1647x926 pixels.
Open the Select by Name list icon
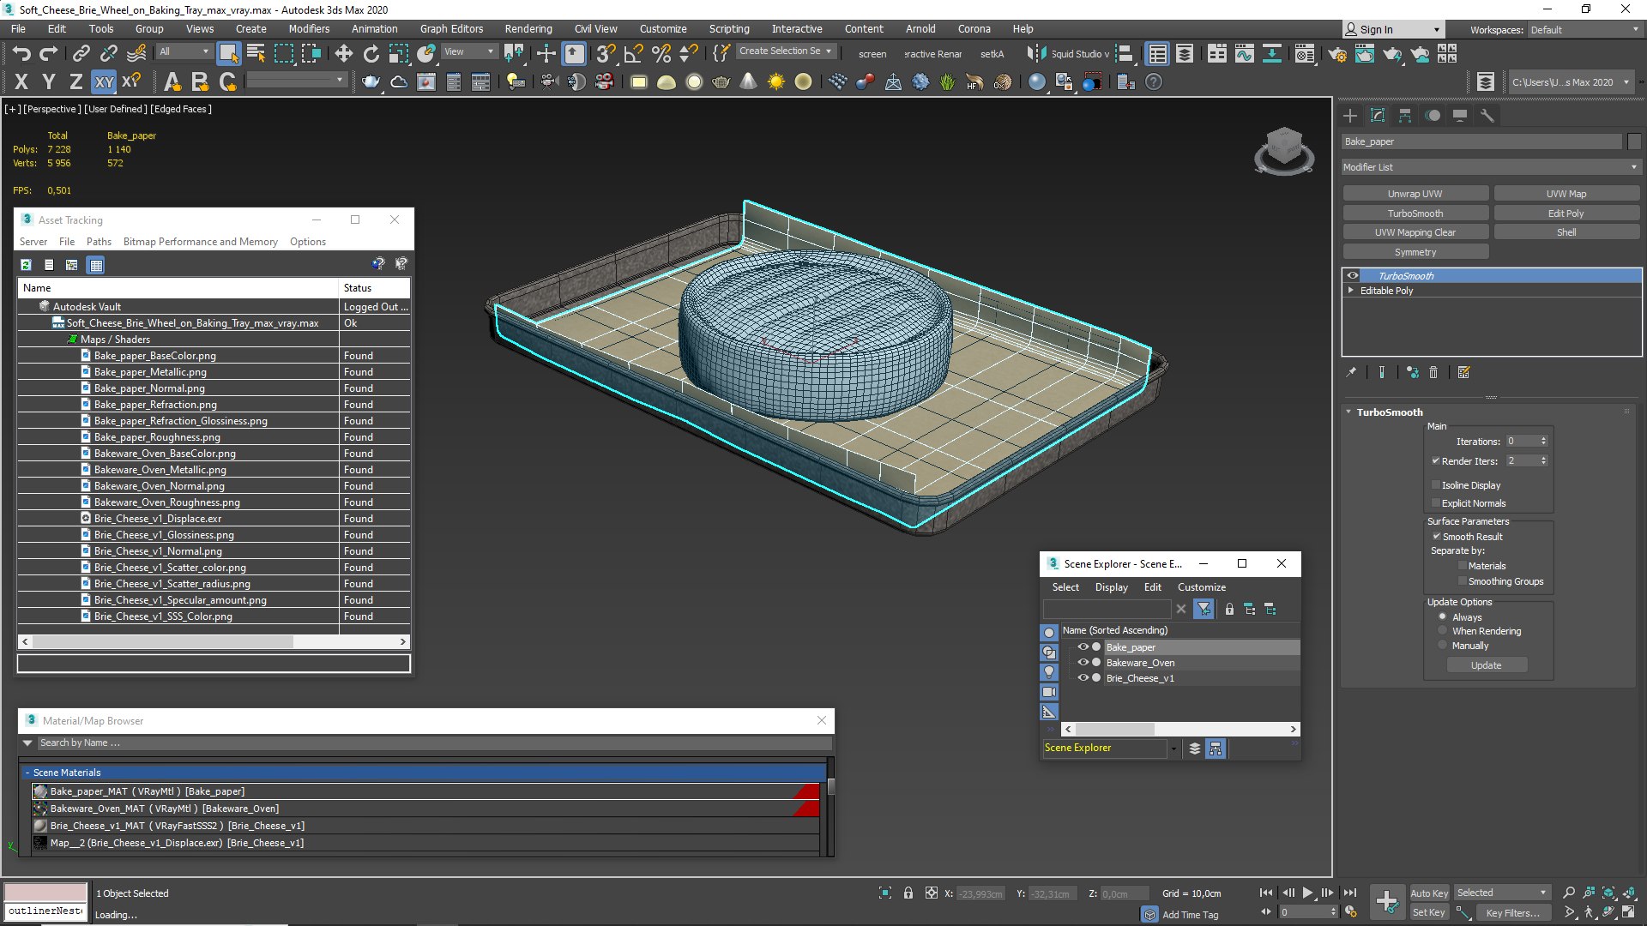point(256,53)
